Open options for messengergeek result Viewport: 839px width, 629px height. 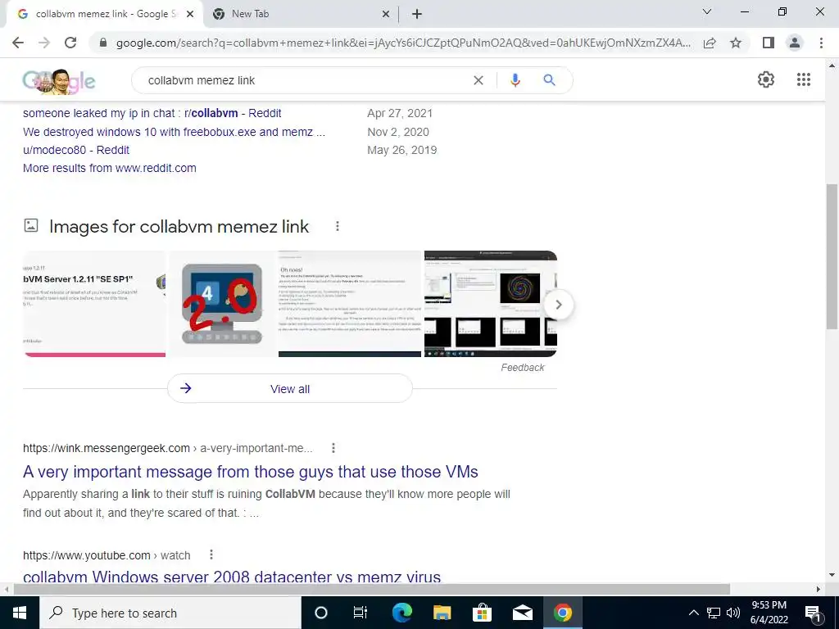[x=333, y=448]
